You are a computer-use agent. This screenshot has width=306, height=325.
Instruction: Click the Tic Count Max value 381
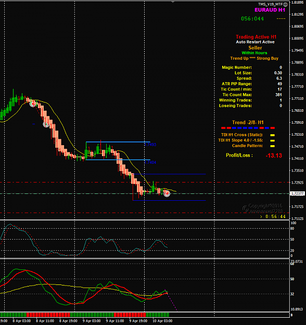point(278,95)
